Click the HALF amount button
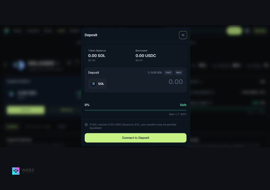270x190 pixels. coord(168,73)
